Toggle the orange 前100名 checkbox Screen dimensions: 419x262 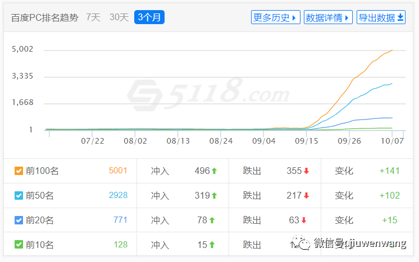click(19, 171)
